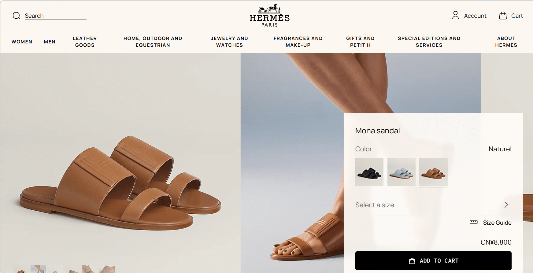
Task: Open the shopping bag Cart icon
Action: point(503,16)
